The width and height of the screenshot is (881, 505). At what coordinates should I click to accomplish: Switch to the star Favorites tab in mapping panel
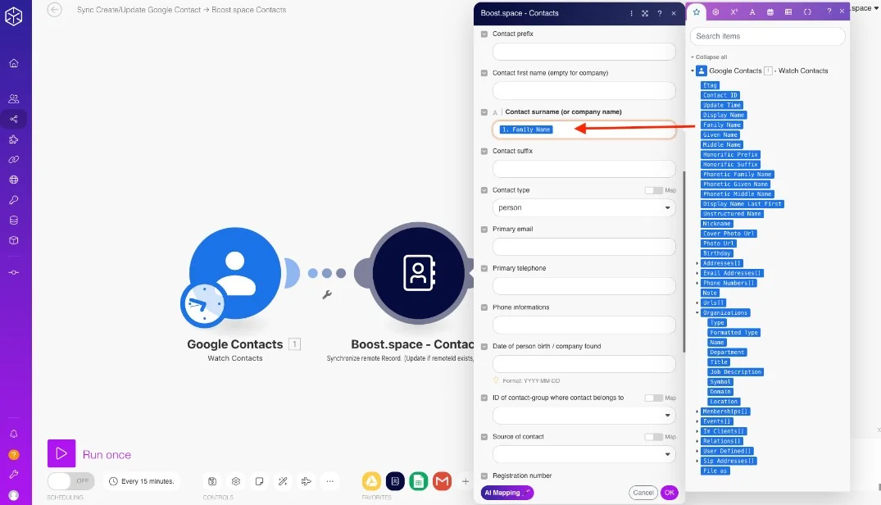click(697, 11)
